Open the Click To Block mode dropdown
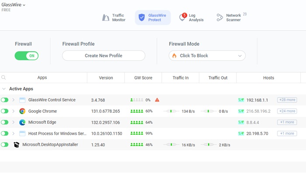This screenshot has width=306, height=174. point(207,56)
